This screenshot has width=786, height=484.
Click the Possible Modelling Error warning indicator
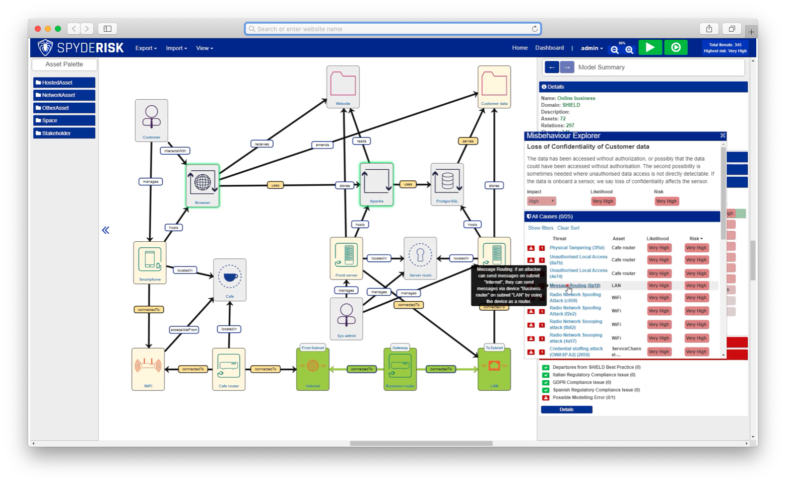(546, 397)
